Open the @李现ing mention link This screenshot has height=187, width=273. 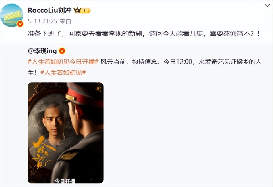click(42, 51)
